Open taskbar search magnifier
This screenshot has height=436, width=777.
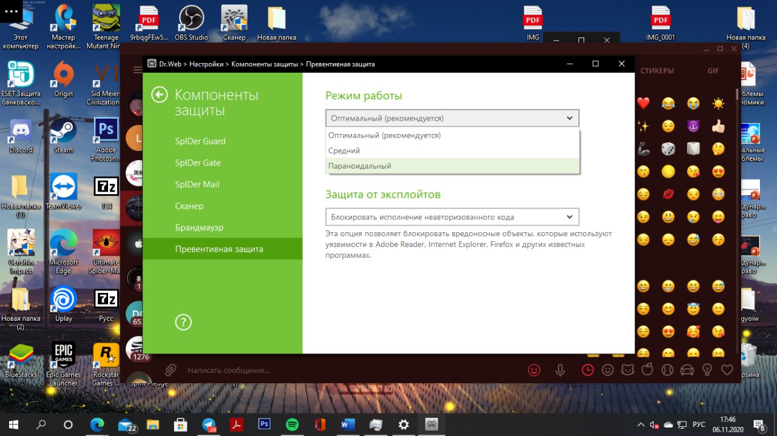coord(41,424)
